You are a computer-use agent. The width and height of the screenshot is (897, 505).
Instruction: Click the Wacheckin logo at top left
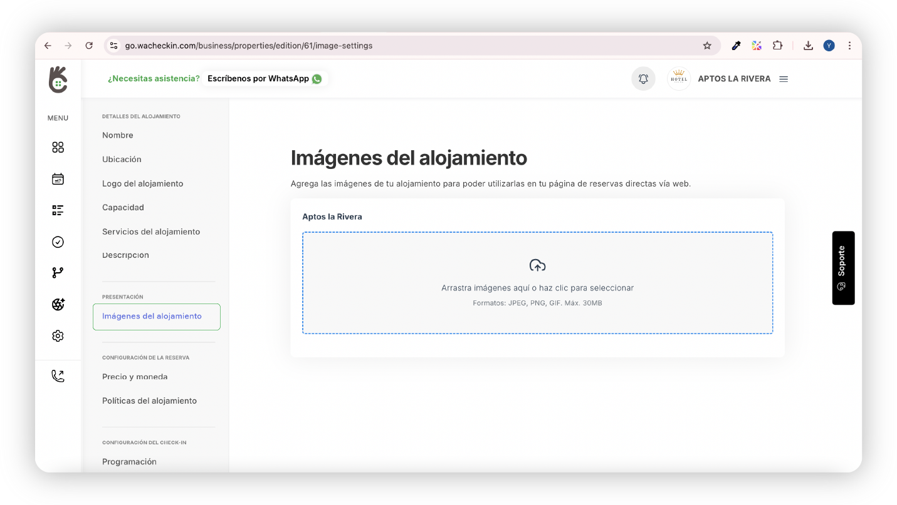(x=58, y=79)
